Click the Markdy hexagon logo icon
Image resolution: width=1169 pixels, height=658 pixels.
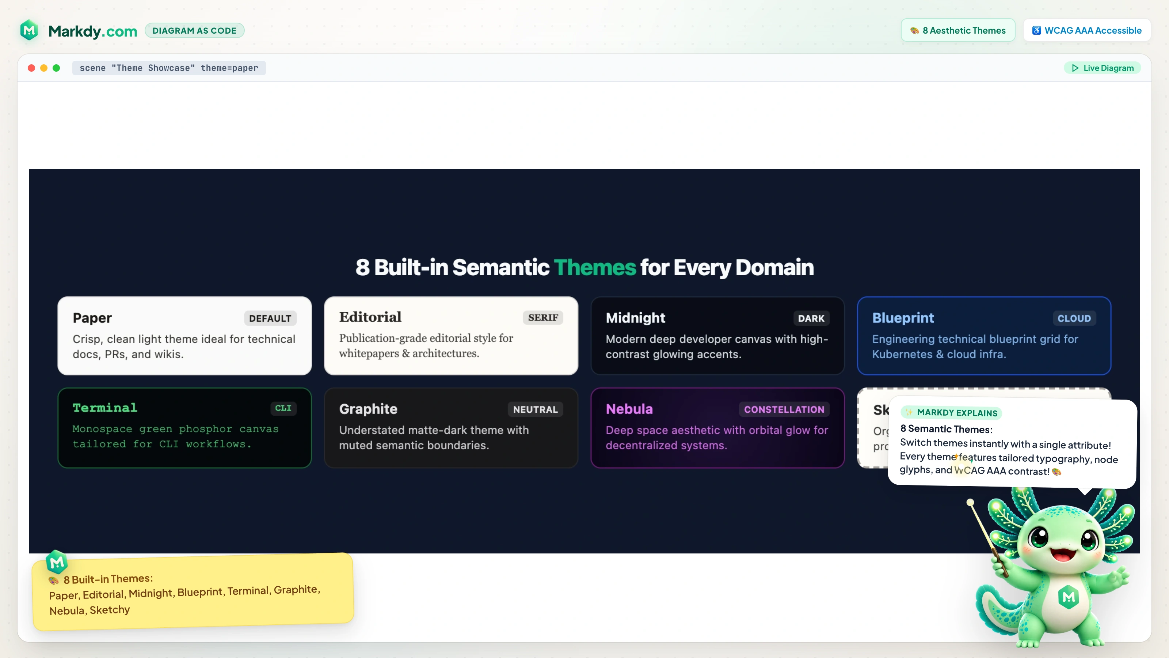click(30, 30)
